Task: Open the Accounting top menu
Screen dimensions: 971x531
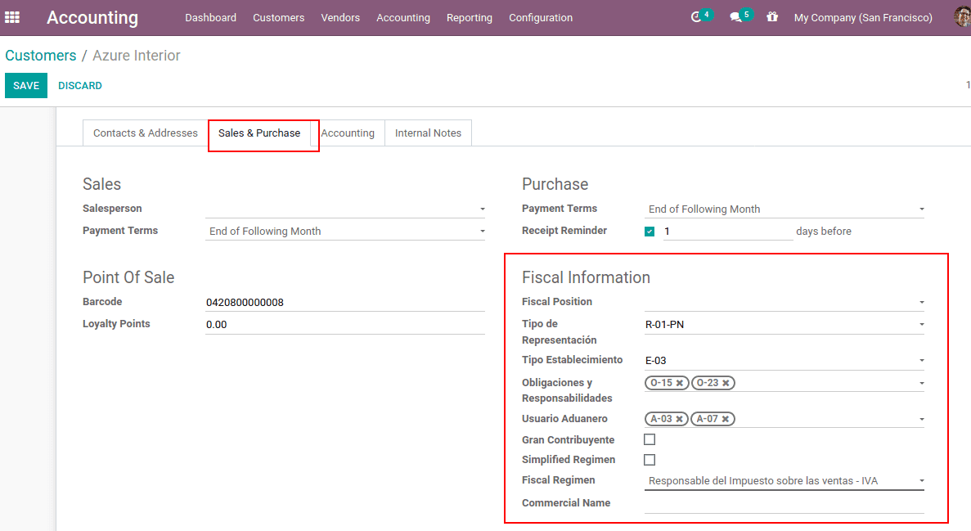Action: pos(403,17)
